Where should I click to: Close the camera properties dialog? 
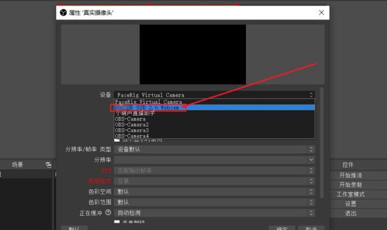click(321, 12)
